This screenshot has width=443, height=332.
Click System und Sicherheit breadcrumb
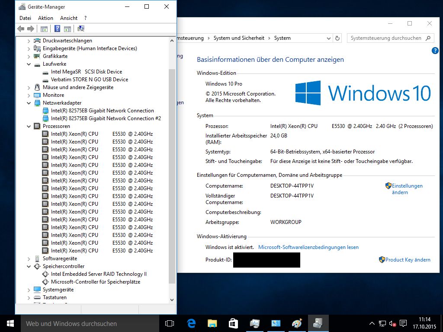click(x=239, y=38)
